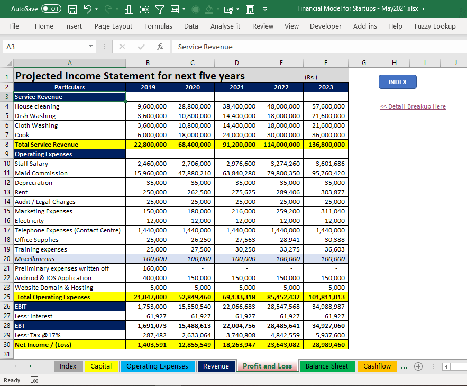
Task: Switch to the Home ribbon tab
Action: tap(44, 26)
